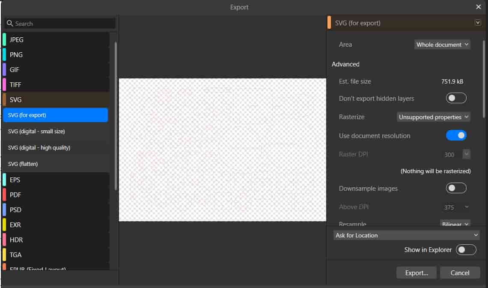Open the Resample Bilinear dropdown
Screen dimensions: 488x288
coord(455,224)
